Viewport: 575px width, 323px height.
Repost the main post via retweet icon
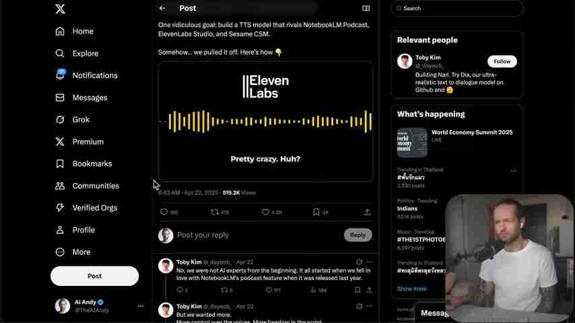(x=215, y=212)
